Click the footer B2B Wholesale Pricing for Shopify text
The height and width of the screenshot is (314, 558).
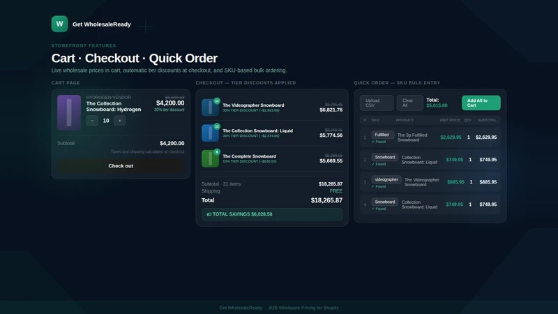pos(303,308)
